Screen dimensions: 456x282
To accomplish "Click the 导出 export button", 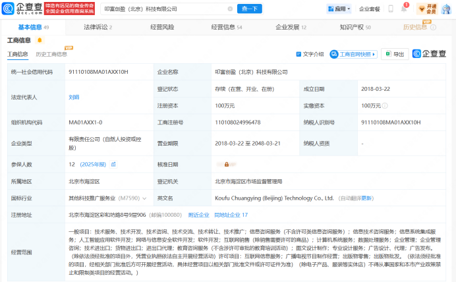I will pos(395,54).
